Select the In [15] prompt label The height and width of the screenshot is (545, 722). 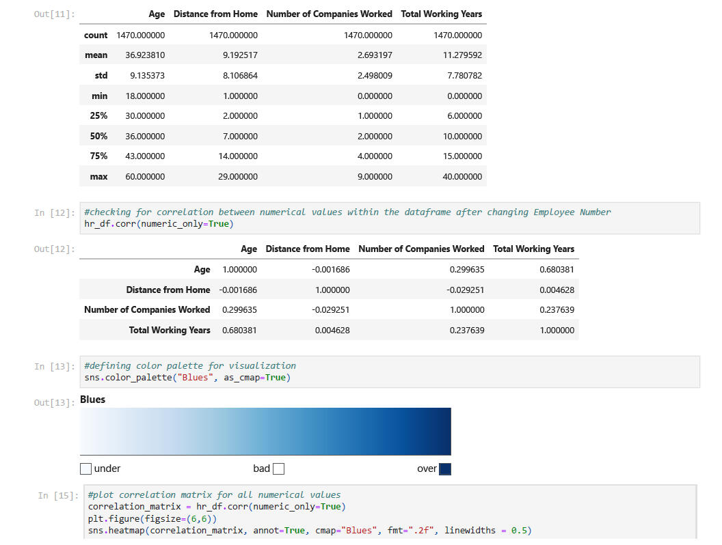pyautogui.click(x=58, y=495)
